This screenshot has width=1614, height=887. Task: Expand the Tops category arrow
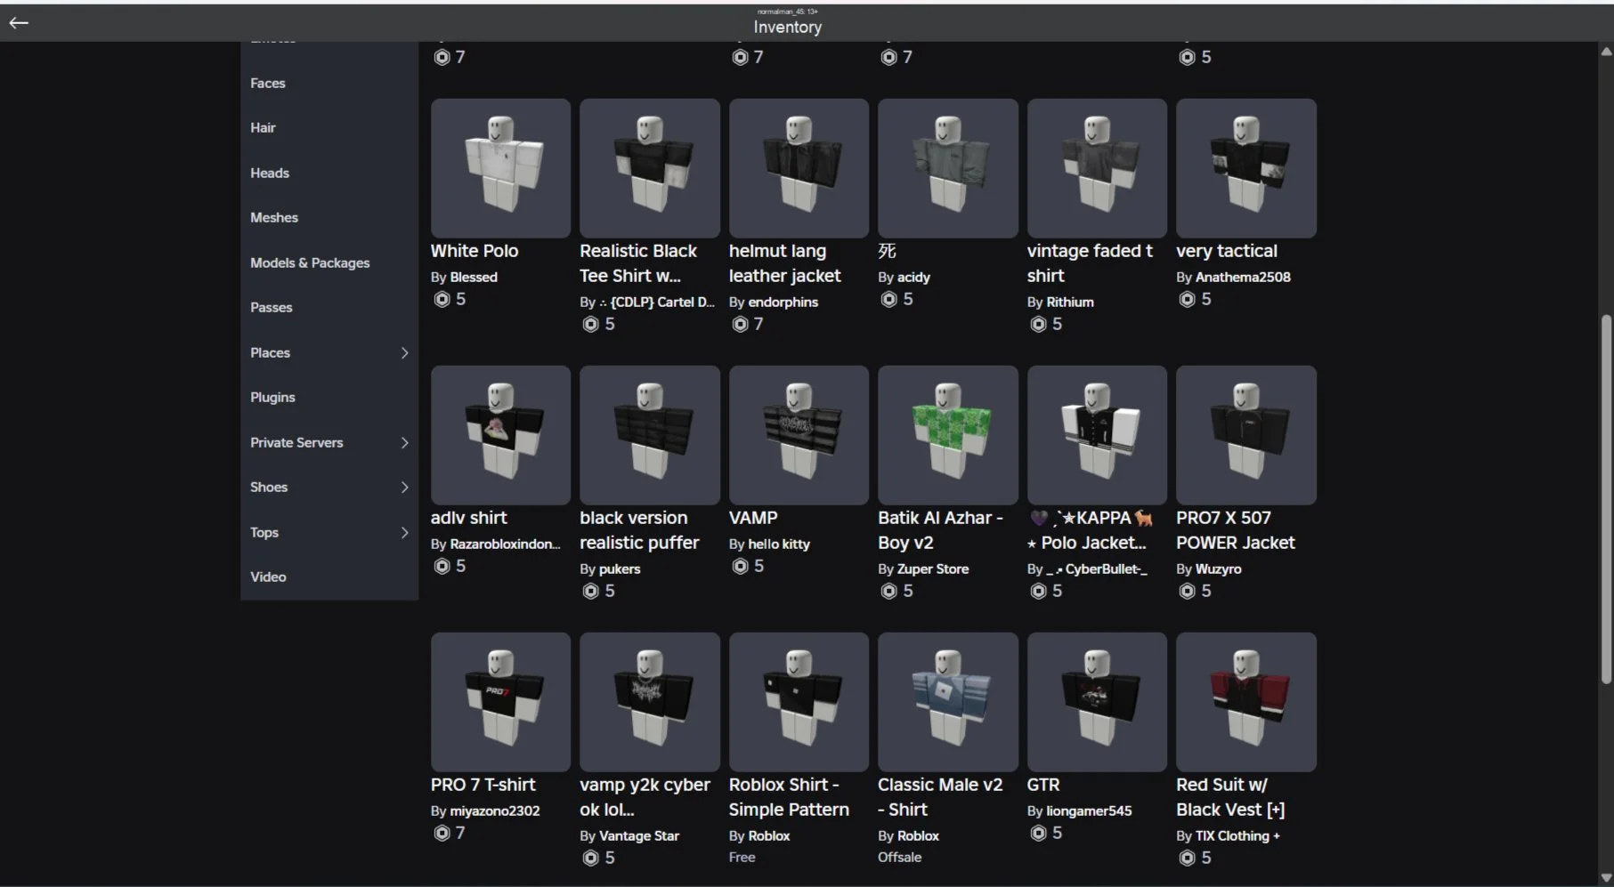click(404, 533)
